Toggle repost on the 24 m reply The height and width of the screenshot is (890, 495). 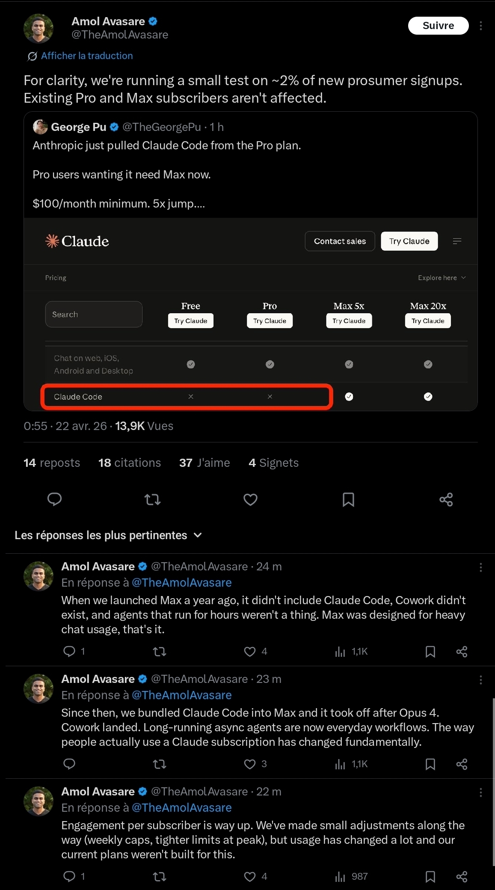click(x=159, y=651)
